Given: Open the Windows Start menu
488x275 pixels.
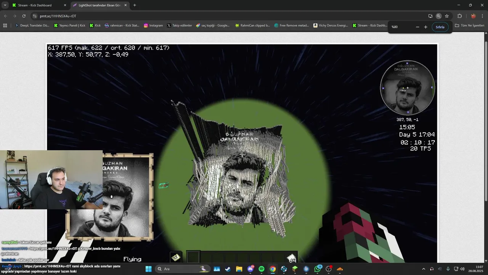Looking at the screenshot, I should point(148,269).
